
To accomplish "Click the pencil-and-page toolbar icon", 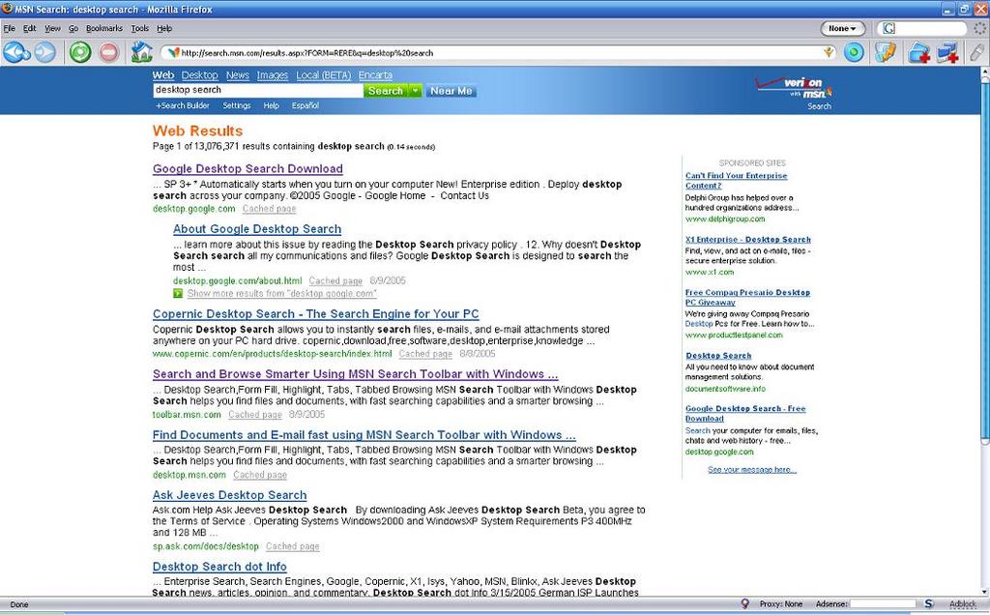I will [886, 52].
